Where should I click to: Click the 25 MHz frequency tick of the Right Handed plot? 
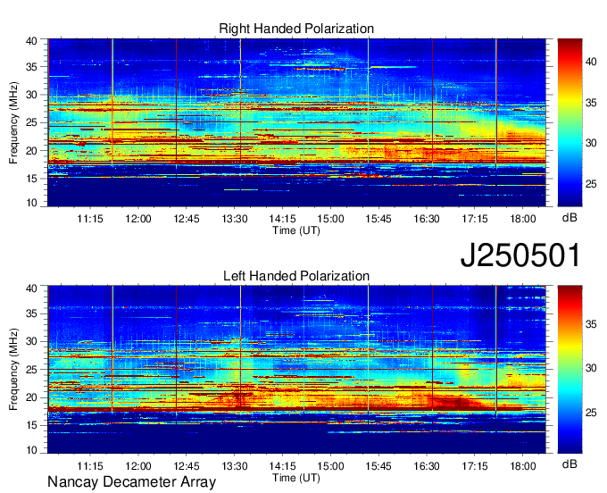pyautogui.click(x=31, y=122)
